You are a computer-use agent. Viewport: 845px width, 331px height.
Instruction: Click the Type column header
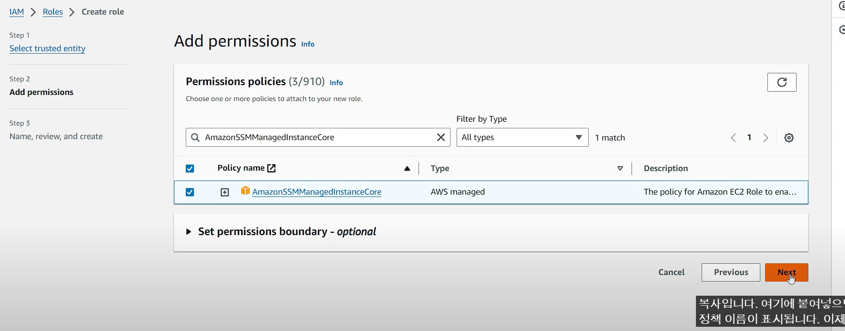pos(440,168)
